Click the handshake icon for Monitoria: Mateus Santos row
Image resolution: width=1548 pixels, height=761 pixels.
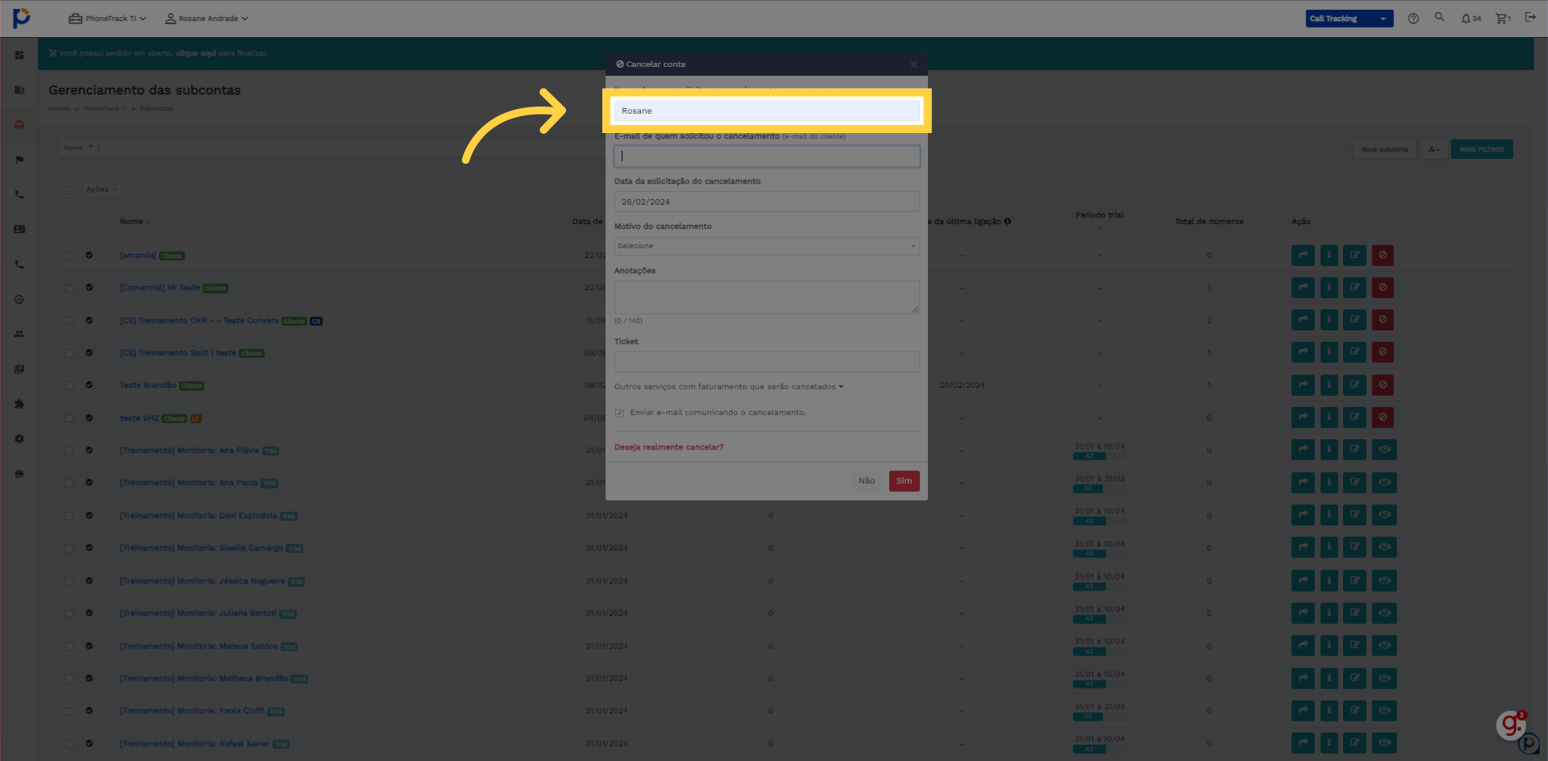click(x=1384, y=646)
